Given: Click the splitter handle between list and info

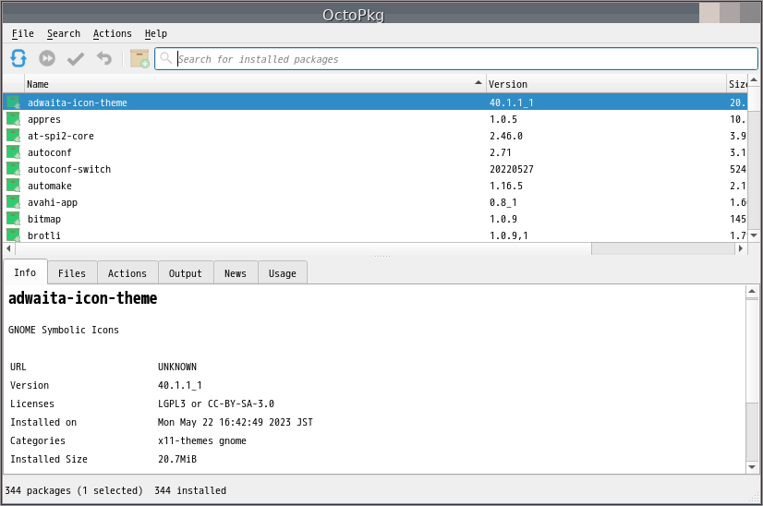Looking at the screenshot, I should click(x=382, y=256).
